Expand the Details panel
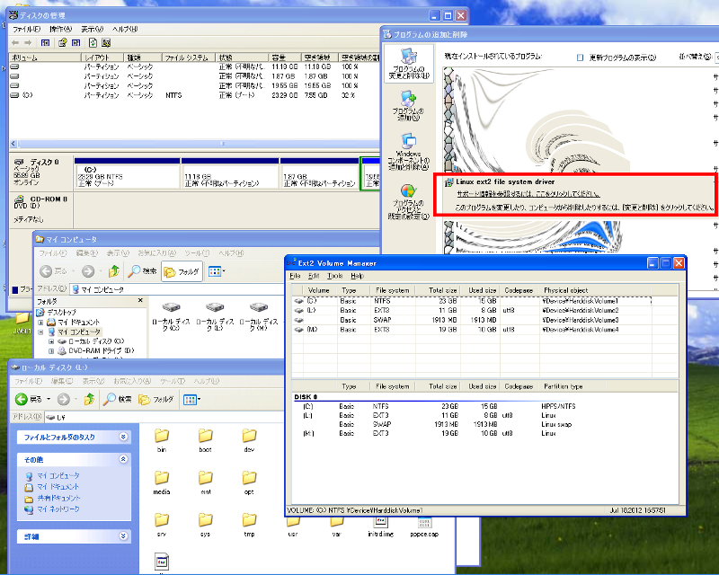 [x=123, y=535]
